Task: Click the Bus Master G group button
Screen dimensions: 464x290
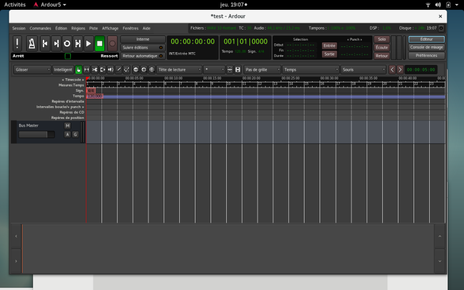Action: [x=75, y=135]
